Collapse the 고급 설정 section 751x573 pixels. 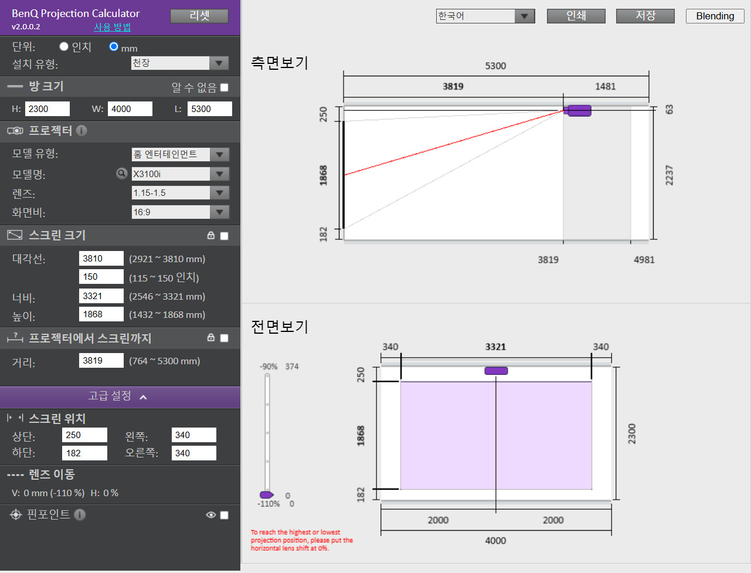click(120, 396)
